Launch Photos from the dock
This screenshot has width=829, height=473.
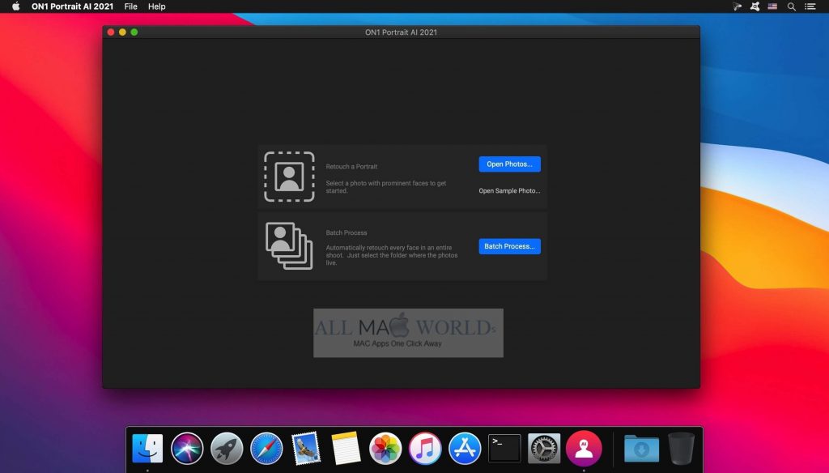[385, 448]
